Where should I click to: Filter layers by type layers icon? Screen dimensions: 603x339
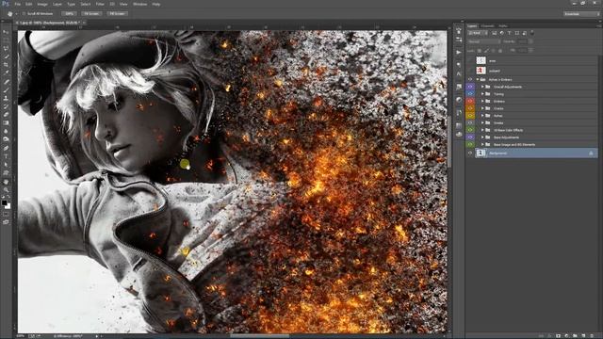pos(509,33)
